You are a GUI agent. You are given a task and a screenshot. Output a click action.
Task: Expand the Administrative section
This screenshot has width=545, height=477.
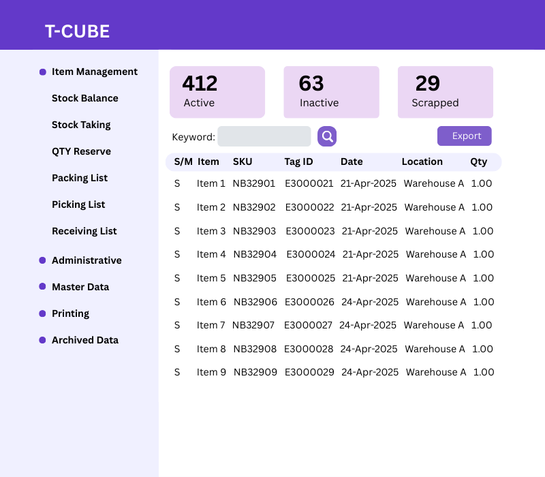[87, 260]
